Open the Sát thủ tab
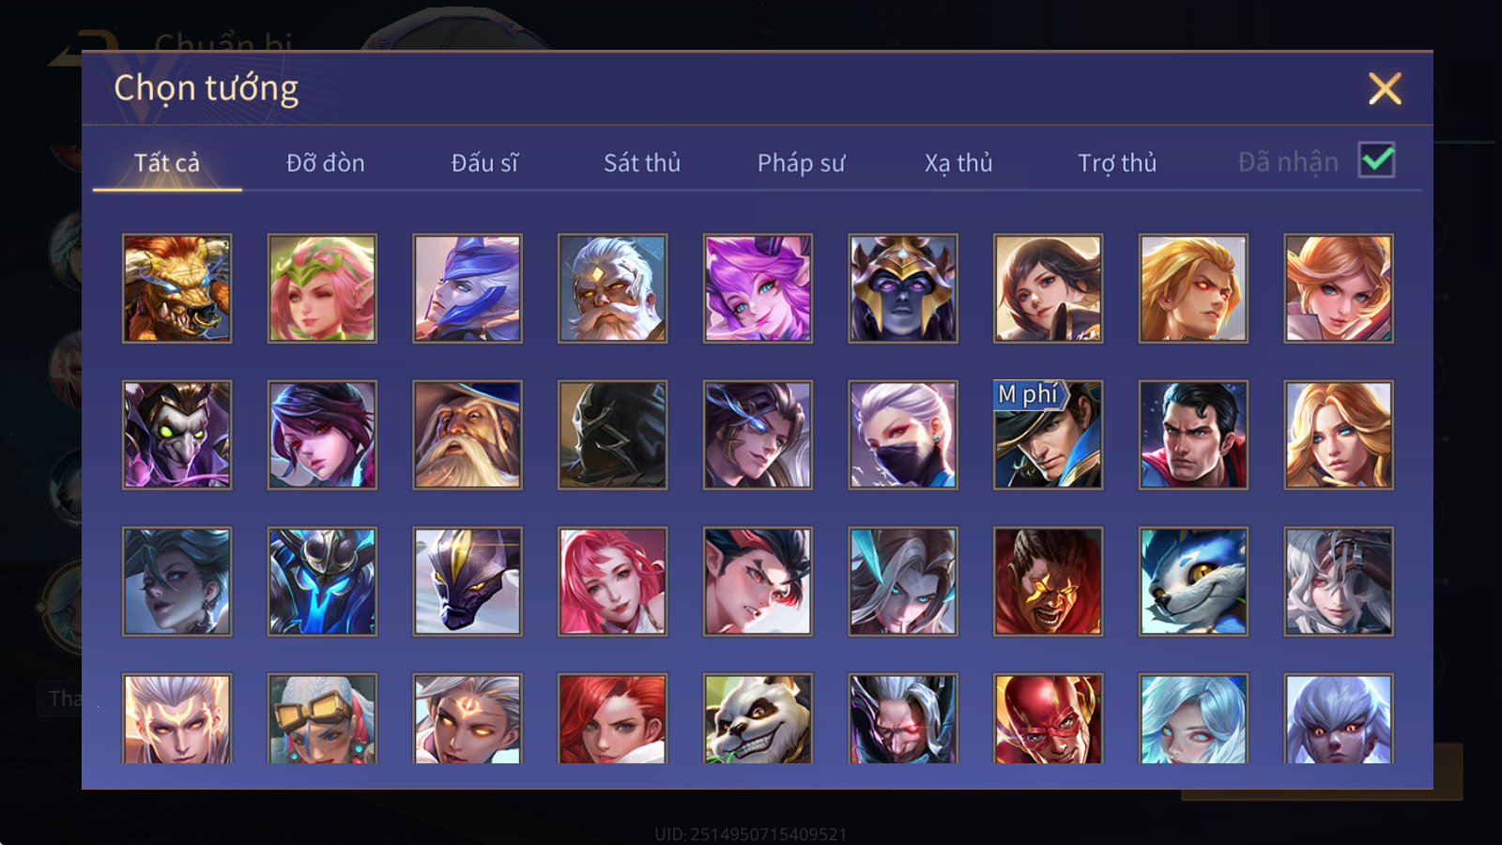 (x=642, y=163)
